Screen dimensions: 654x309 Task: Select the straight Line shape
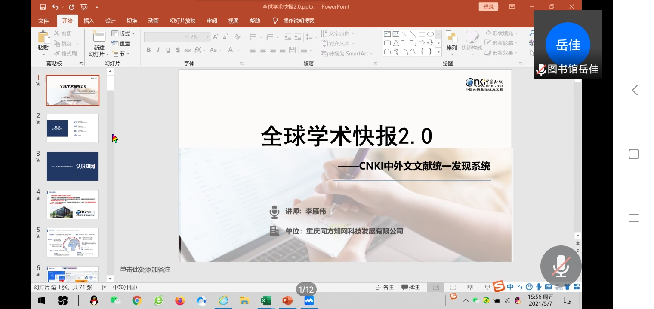click(x=404, y=34)
